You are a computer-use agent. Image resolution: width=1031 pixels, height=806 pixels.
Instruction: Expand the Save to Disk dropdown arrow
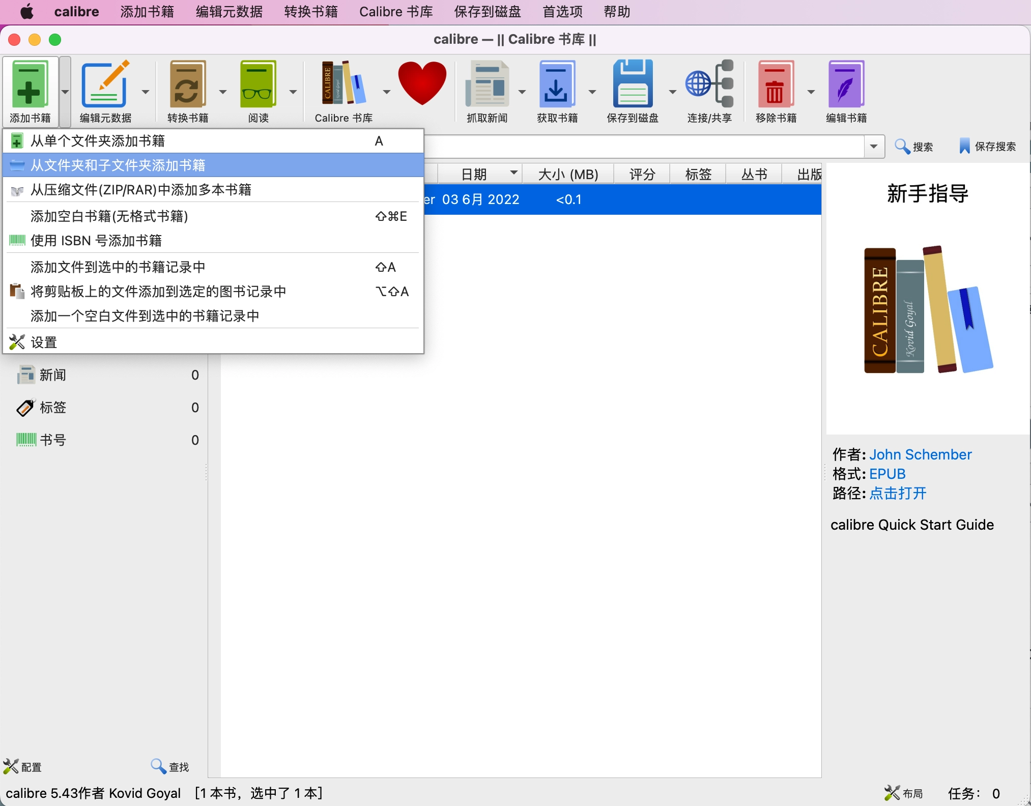(x=673, y=92)
